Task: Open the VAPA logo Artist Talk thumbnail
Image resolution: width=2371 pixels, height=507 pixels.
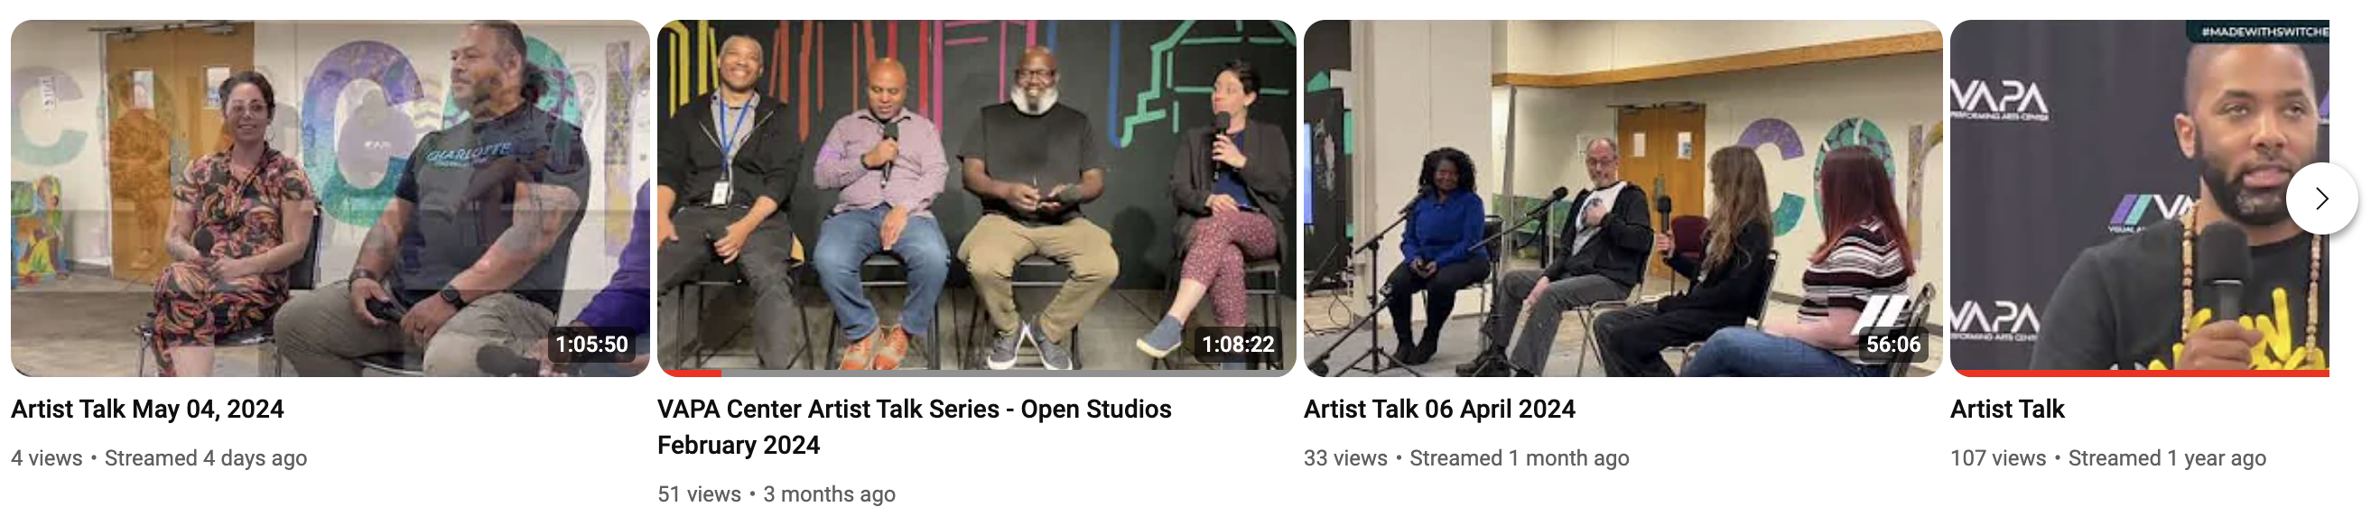Action: click(2140, 198)
